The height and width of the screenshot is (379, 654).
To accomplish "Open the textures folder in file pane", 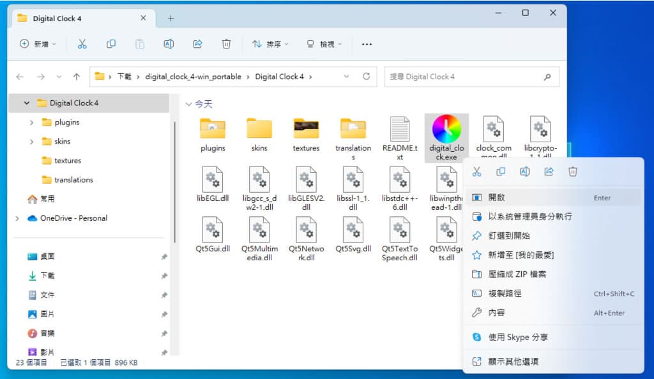I will click(x=306, y=135).
